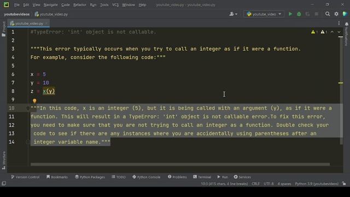Open the TODO tool window
This screenshot has height=197, width=350.
[119, 177]
